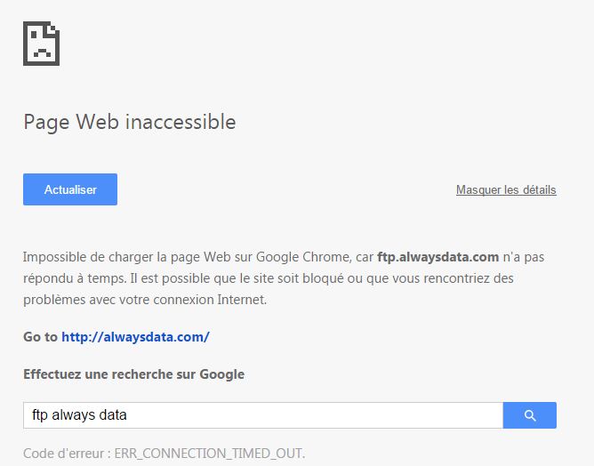Screen dimensions: 594x466
Task: Click the magnifying glass search button
Action: point(530,415)
